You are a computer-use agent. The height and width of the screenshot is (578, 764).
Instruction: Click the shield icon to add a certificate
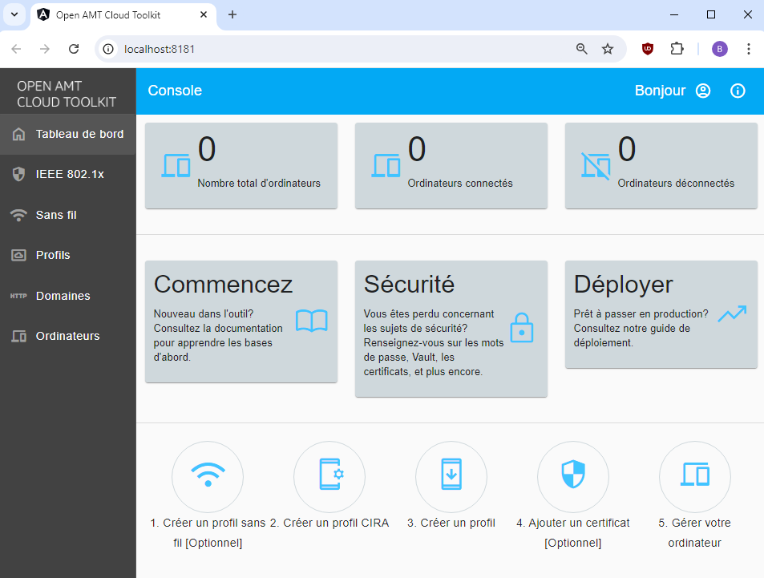tap(572, 476)
